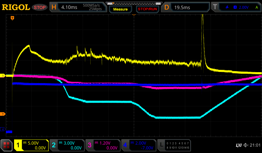Open the function navigation grid icon

[x=7, y=146]
